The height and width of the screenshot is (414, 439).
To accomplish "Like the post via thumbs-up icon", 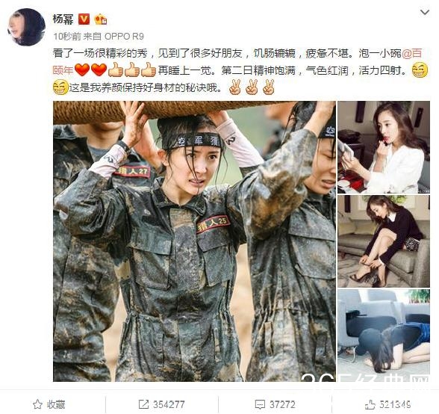I will [x=370, y=404].
